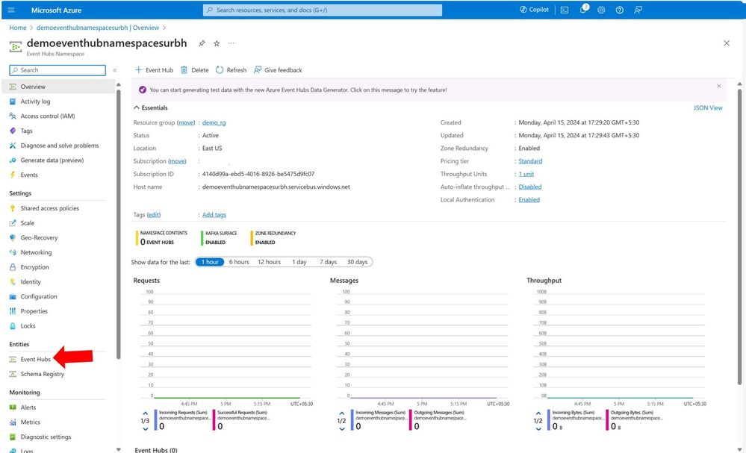The height and width of the screenshot is (453, 746).
Task: Click the Event Hubs Namespace resource icon
Action: [x=16, y=46]
